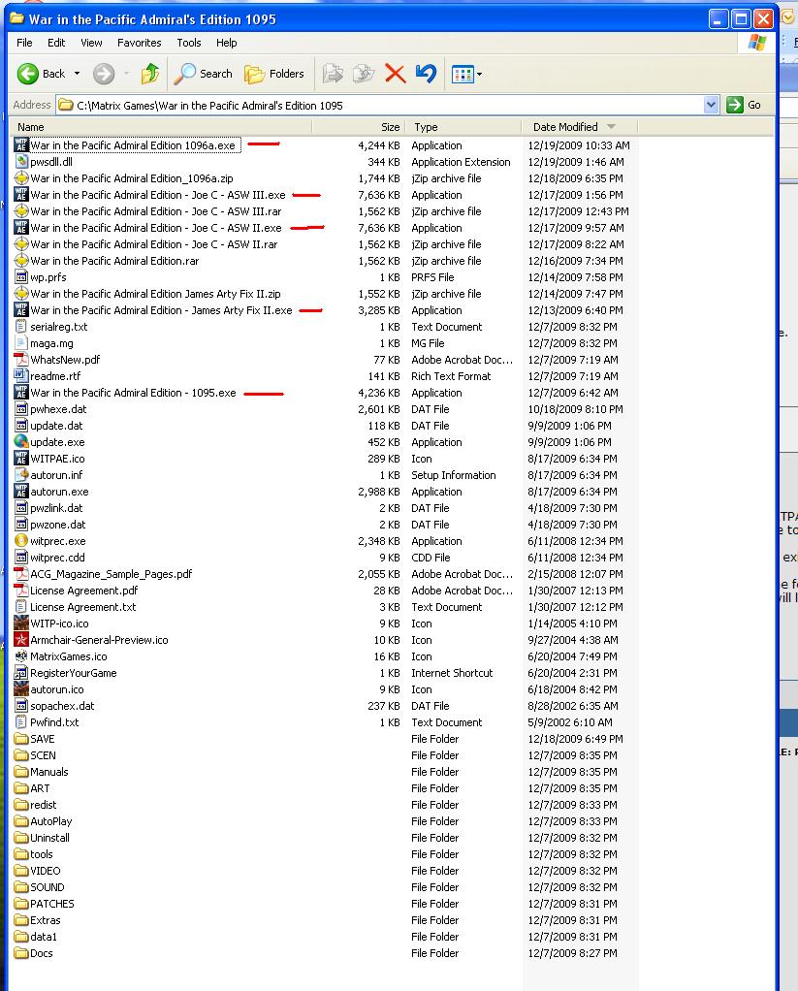Expand the address bar dropdown arrow
This screenshot has width=798, height=991.
712,105
